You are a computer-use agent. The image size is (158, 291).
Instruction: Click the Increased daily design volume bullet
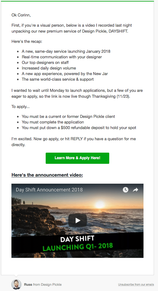49,68
